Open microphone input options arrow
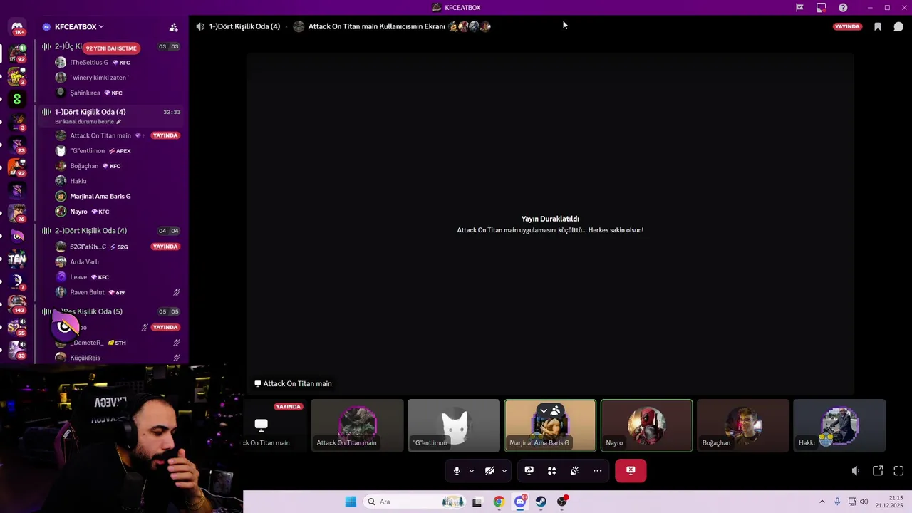This screenshot has width=912, height=513. 471,470
